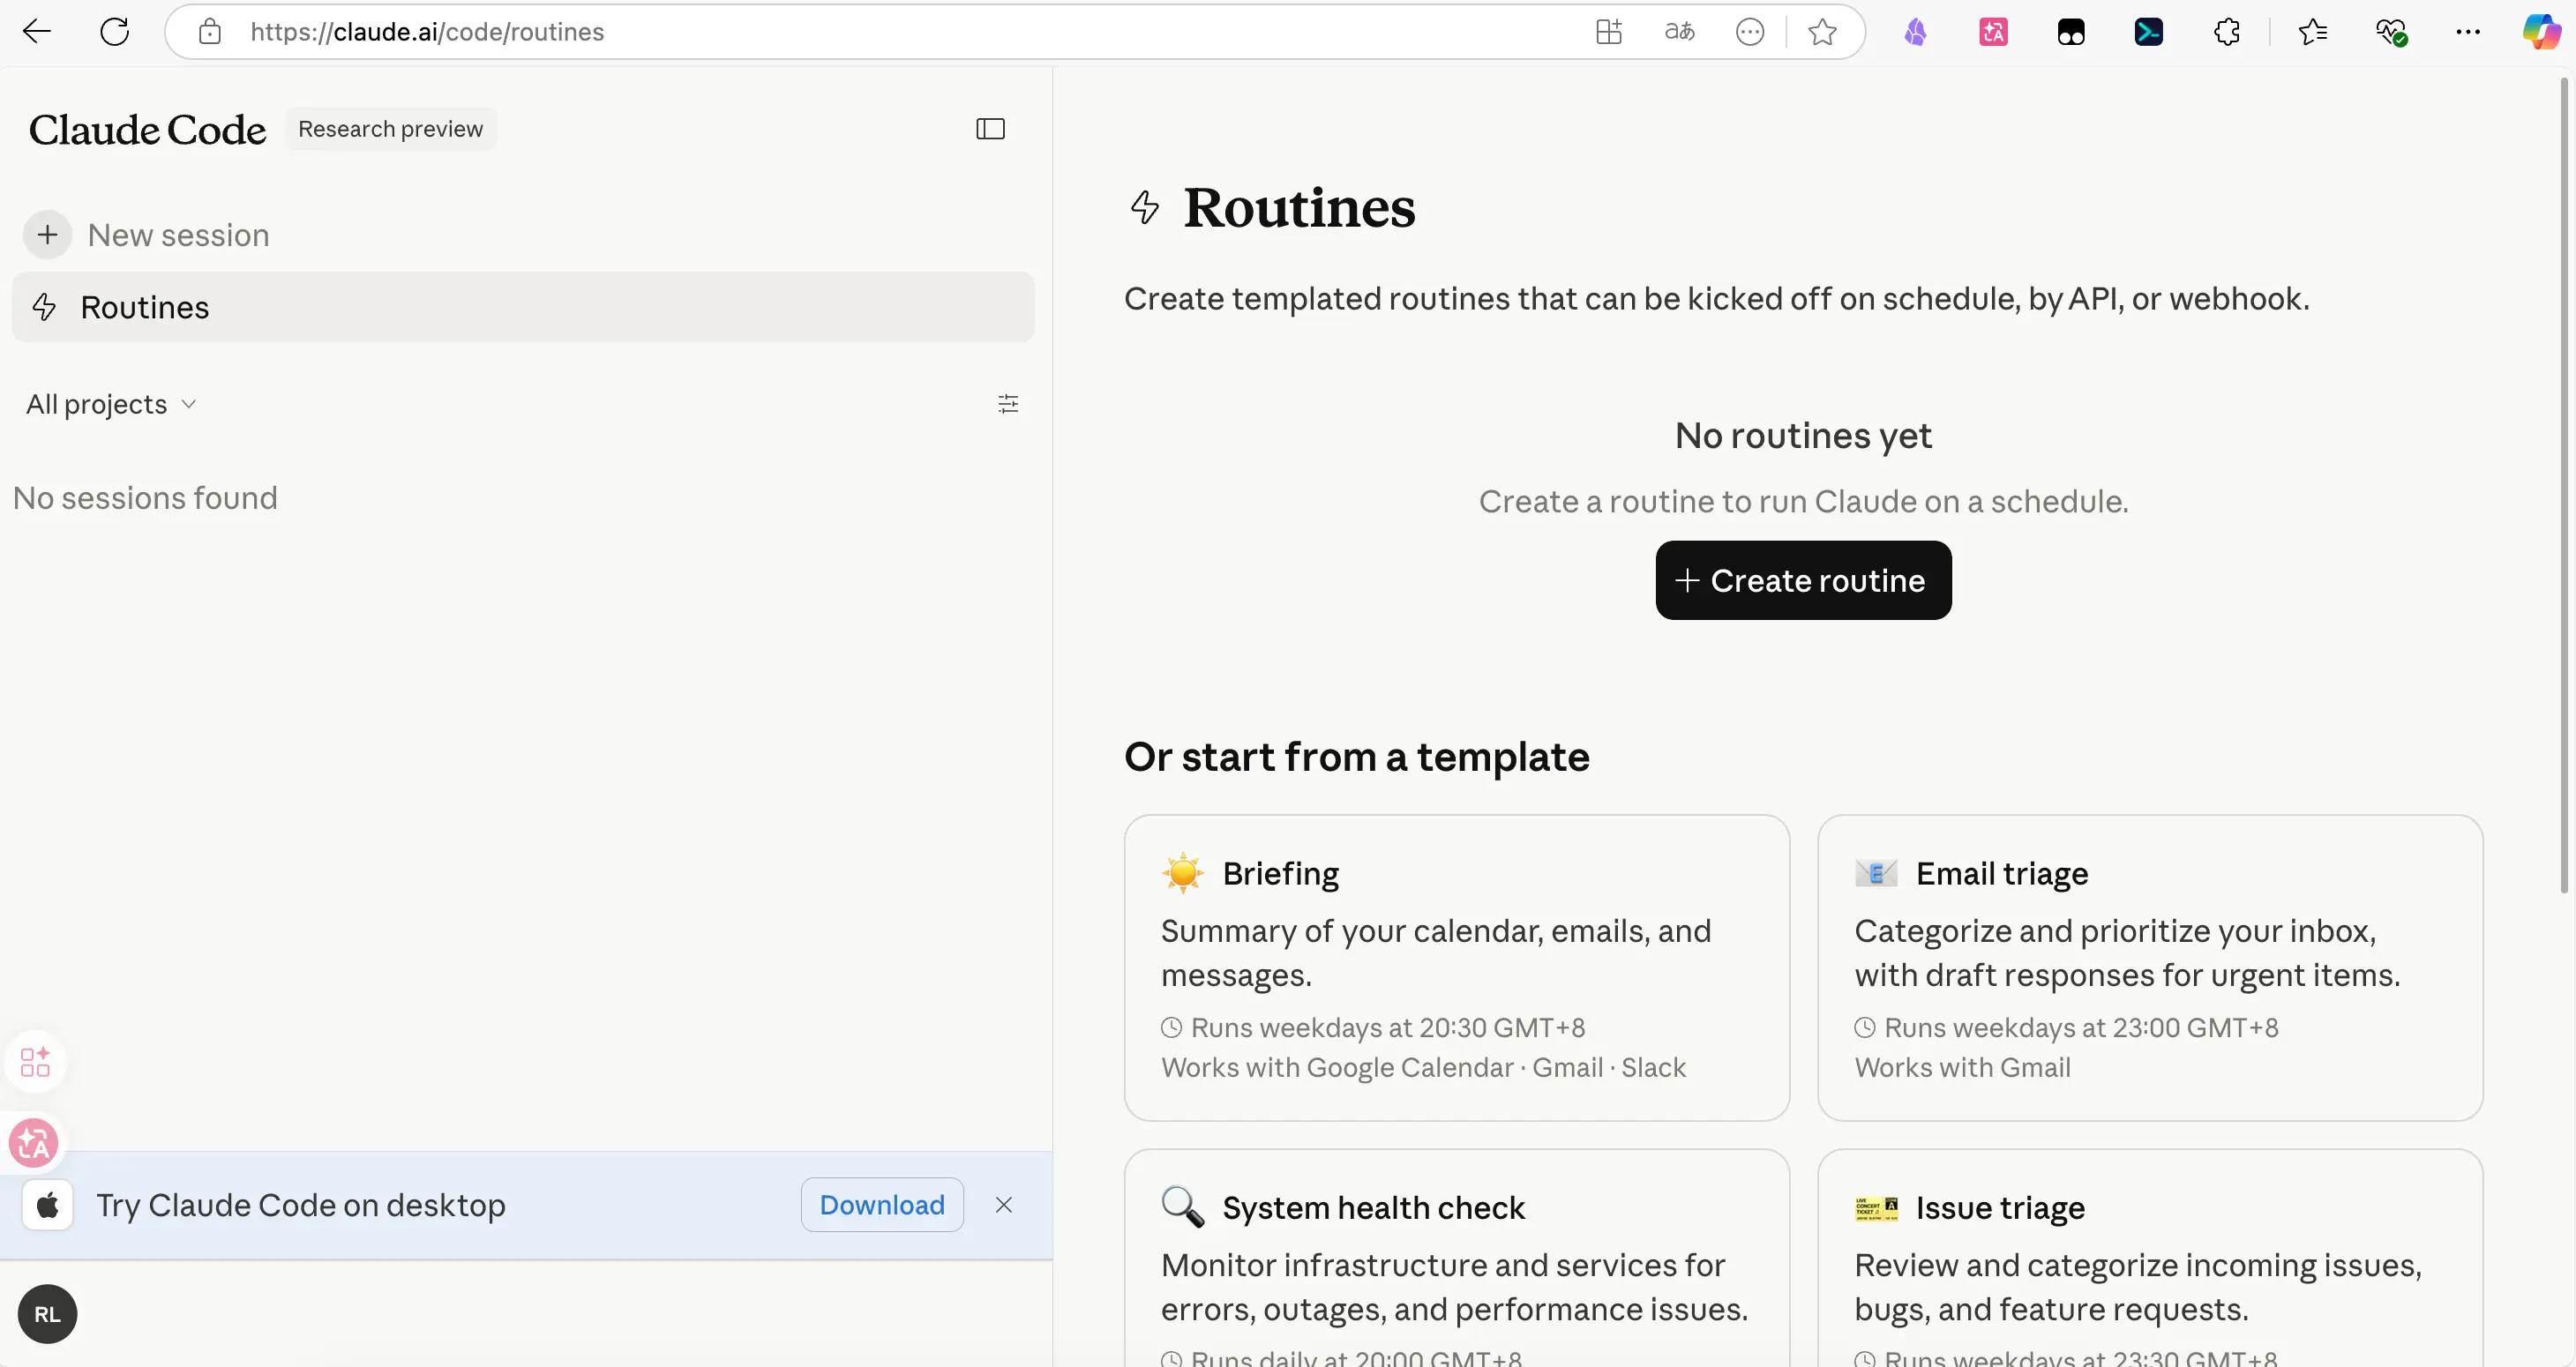Choose the Briefing template card
This screenshot has height=1367, width=2576.
coord(1456,967)
